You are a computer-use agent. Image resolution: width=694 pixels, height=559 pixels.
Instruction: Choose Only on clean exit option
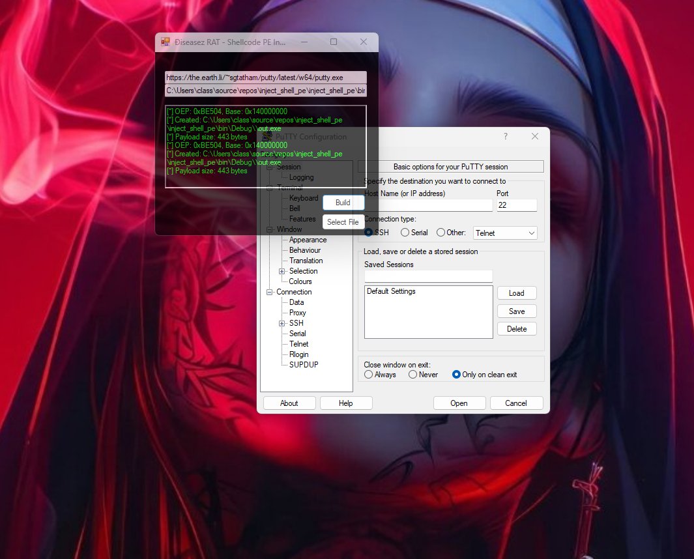pos(456,375)
